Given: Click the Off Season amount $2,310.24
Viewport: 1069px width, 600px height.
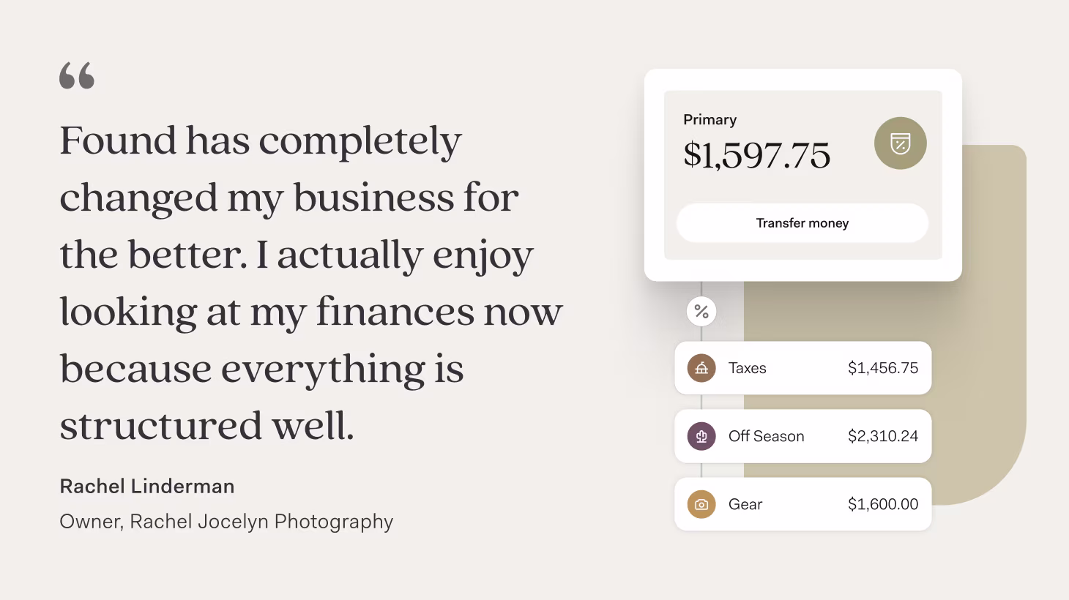Looking at the screenshot, I should pos(883,436).
